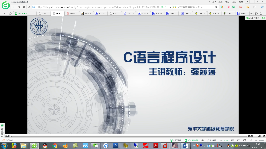Open the 文件 menu
Image resolution: width=266 pixels, height=149 pixels.
tap(214, 2)
